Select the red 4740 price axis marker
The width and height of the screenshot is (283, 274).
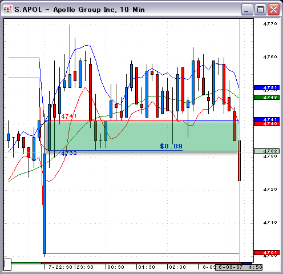coord(266,124)
